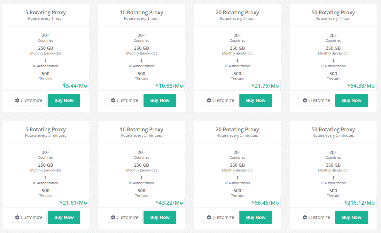Buy the $43.22/Mo rotating proxy plan
The height and width of the screenshot is (233, 381).
click(x=160, y=217)
